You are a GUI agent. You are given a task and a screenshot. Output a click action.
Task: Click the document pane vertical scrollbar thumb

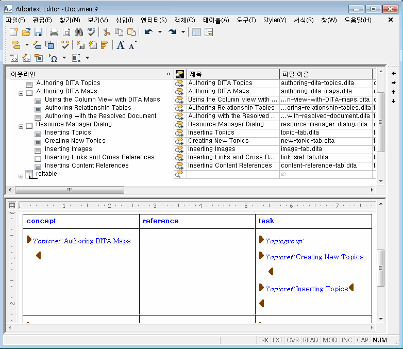381,268
